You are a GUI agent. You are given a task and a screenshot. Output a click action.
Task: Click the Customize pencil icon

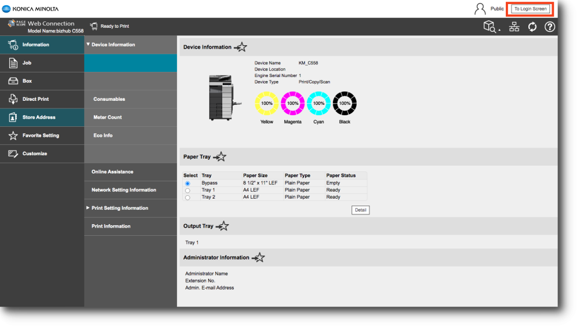13,153
